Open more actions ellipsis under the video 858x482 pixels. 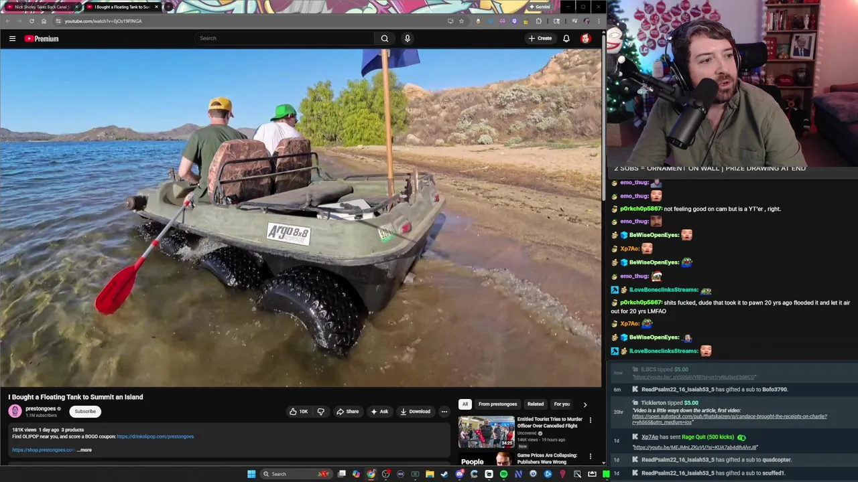(444, 412)
